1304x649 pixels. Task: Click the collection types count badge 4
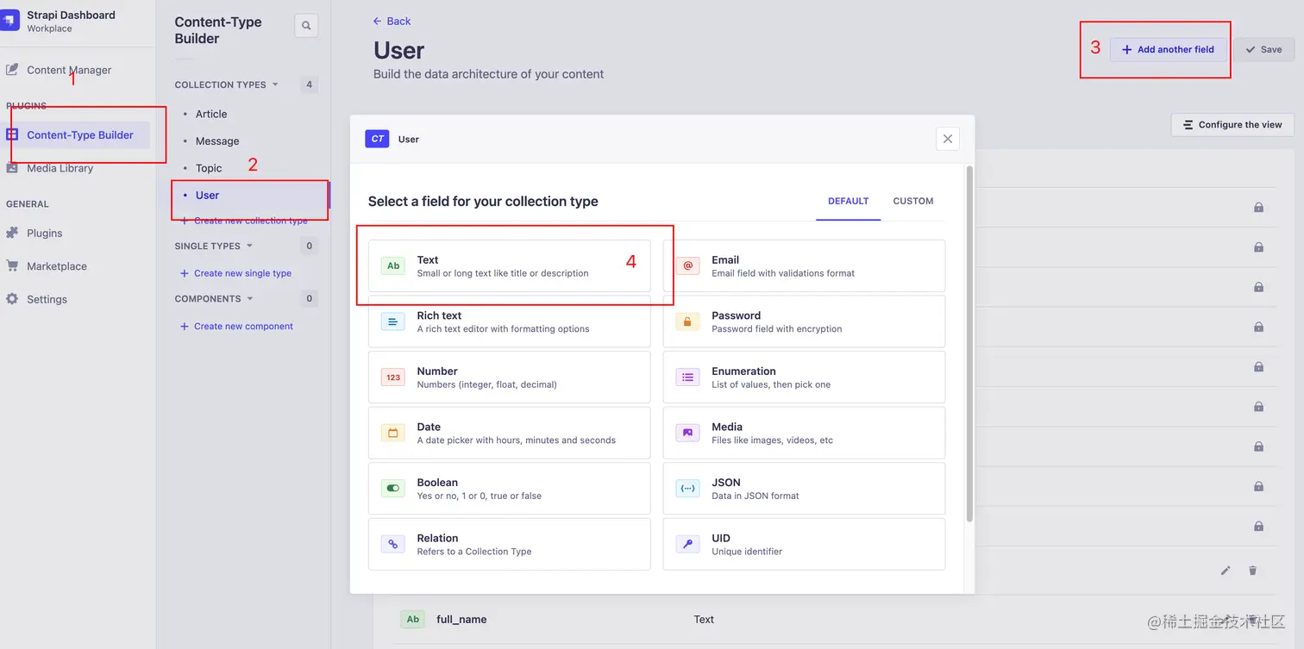pyautogui.click(x=310, y=84)
